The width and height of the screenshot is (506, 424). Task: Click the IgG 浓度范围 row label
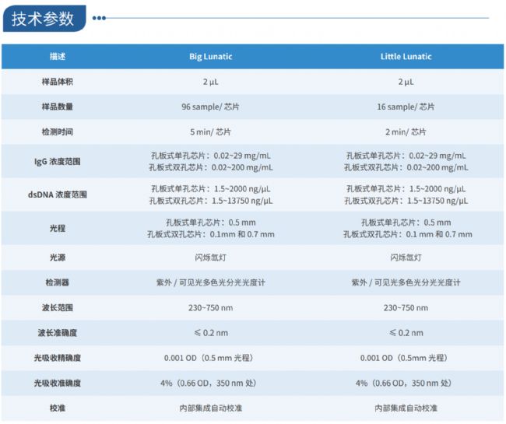(x=58, y=162)
